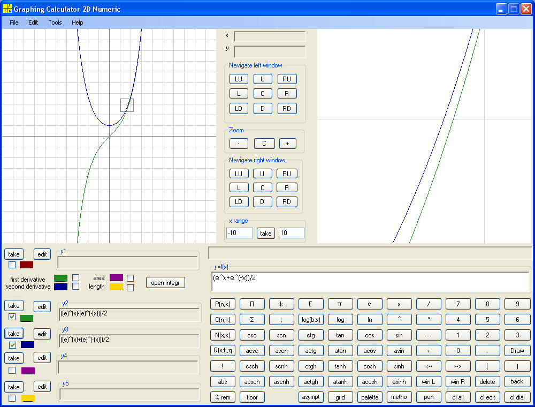Pick the y1 dark red color swatch

tap(26, 265)
